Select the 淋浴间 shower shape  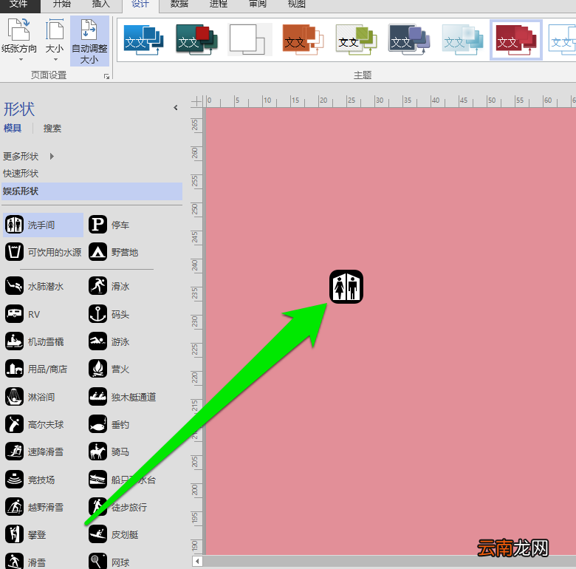[30, 397]
